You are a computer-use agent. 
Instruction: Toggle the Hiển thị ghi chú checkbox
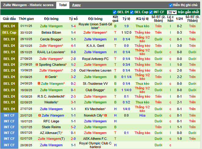(x=171, y=5)
